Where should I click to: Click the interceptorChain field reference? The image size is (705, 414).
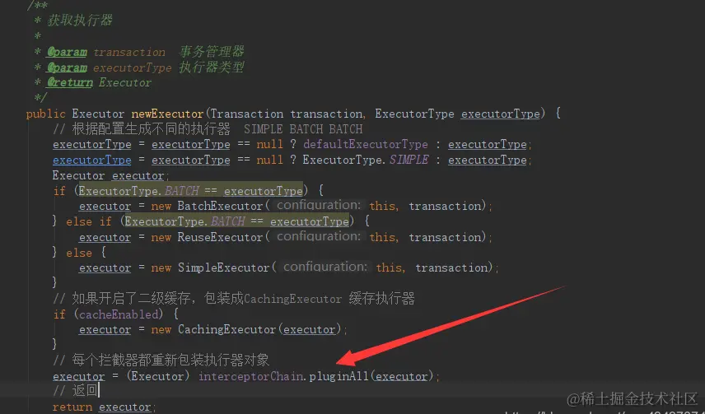251,376
